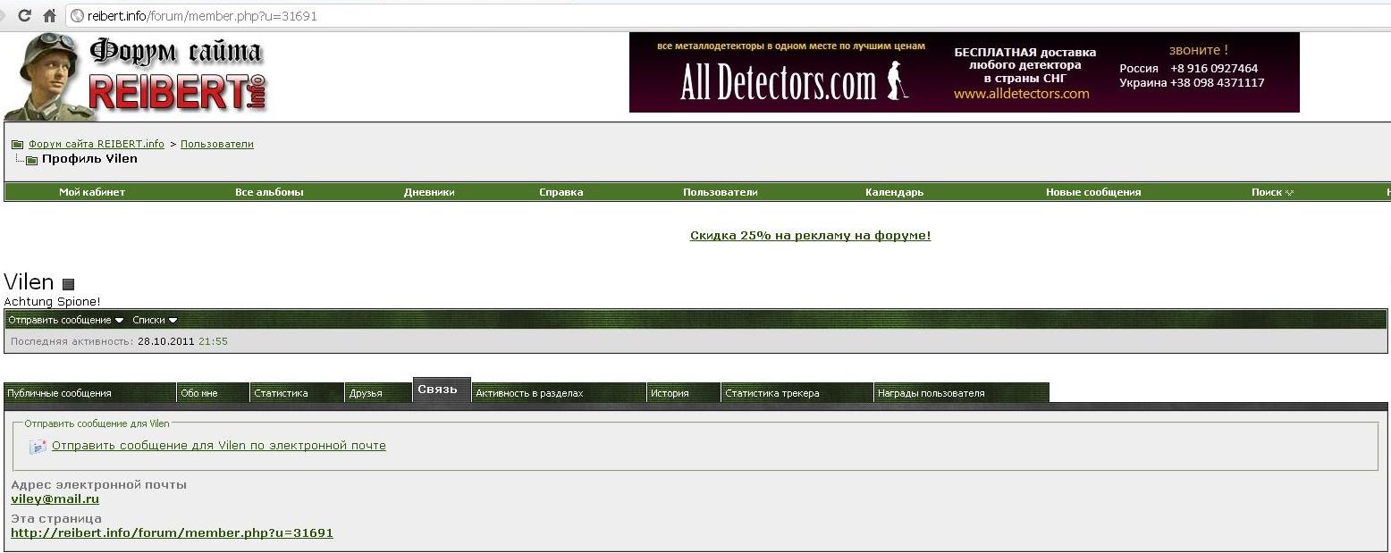Image resolution: width=1391 pixels, height=553 pixels.
Task: Open the 'Пользователи' breadcrumb link
Action: (x=217, y=144)
